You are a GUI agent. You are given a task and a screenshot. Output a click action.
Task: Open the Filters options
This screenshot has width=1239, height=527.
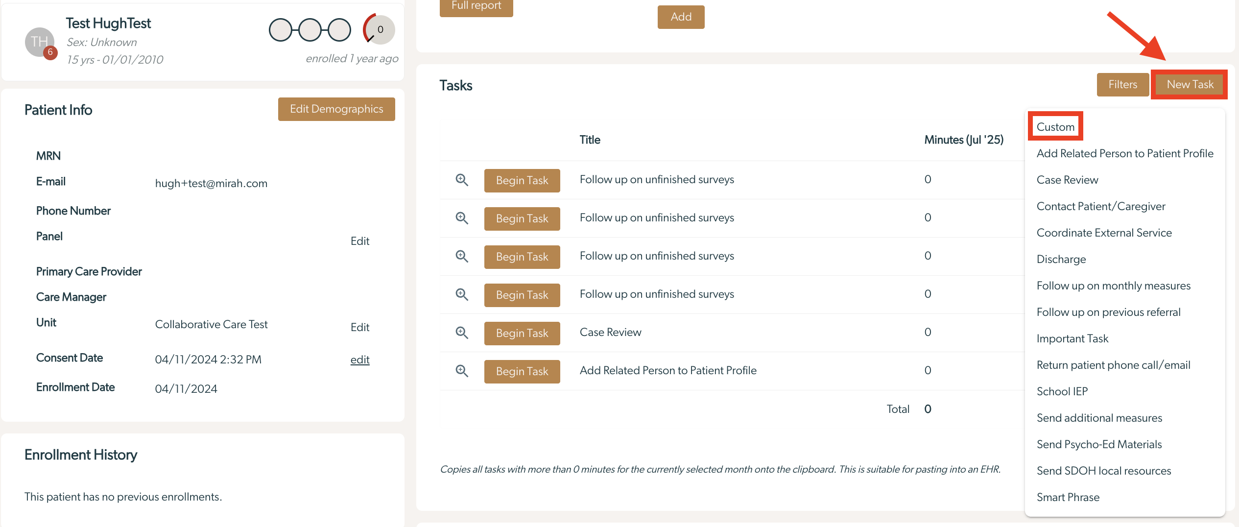click(1123, 84)
